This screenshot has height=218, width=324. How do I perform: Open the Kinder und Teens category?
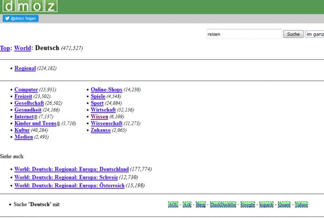[35, 123]
